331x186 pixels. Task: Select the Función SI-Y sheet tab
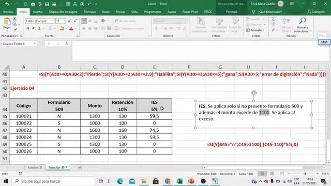57,167
